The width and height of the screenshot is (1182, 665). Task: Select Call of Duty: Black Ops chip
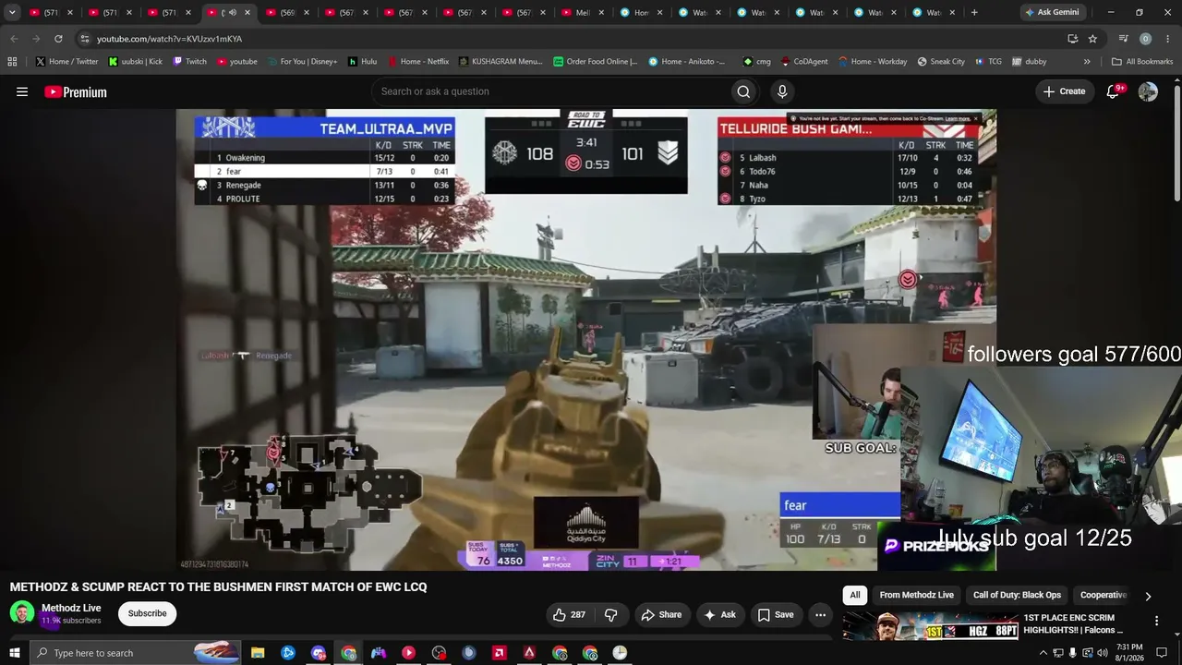(1017, 596)
